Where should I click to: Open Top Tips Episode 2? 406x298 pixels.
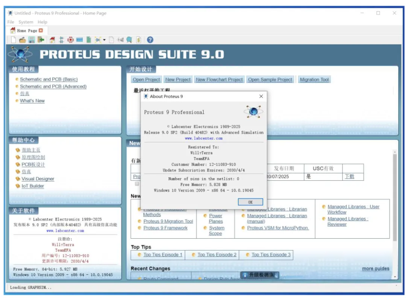[217, 254]
